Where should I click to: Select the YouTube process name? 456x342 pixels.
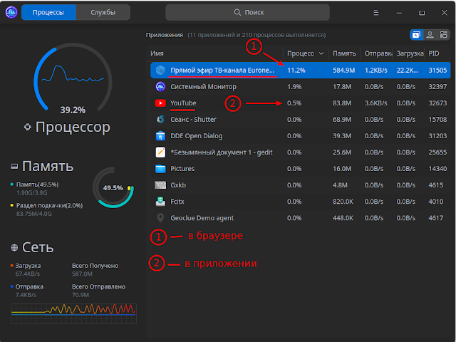(x=183, y=103)
